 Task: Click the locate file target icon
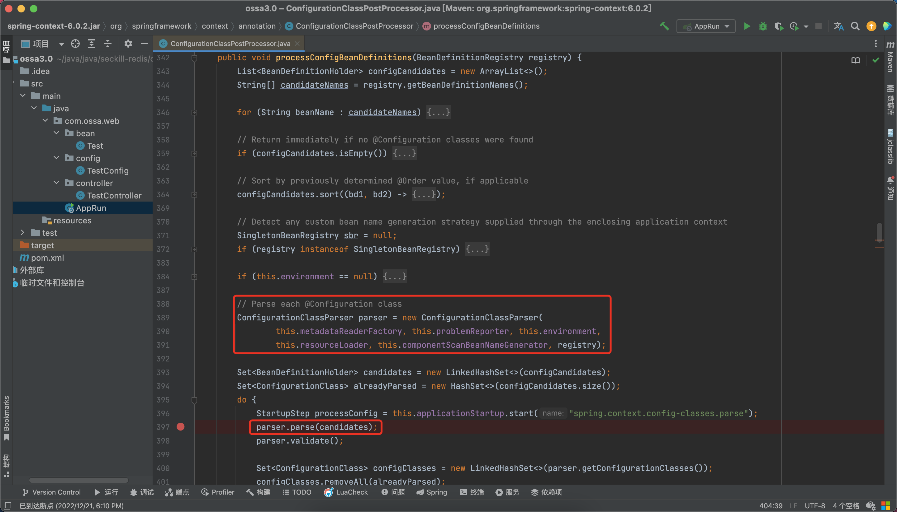coord(75,44)
